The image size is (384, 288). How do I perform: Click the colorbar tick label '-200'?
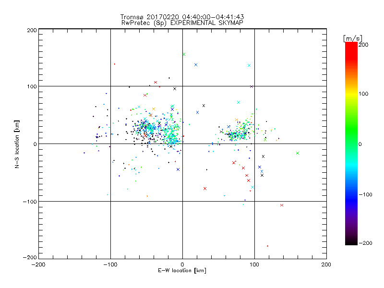click(365, 243)
